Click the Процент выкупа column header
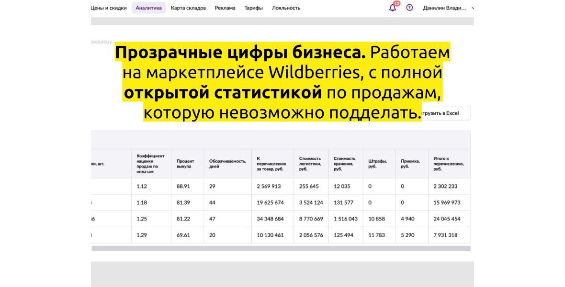The image size is (565, 287). click(187, 164)
